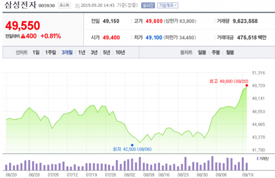This screenshot has height=178, width=275.
Task: Click the 최고 49,600 (09/20) label
Action: (x=229, y=81)
